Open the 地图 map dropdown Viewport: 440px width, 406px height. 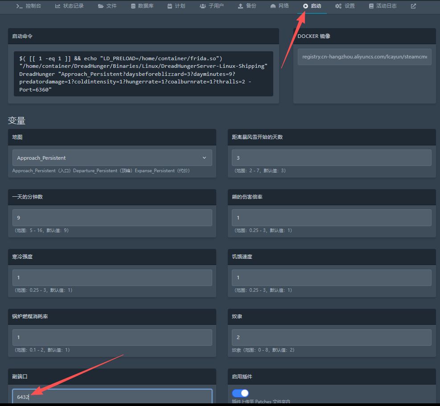[112, 158]
